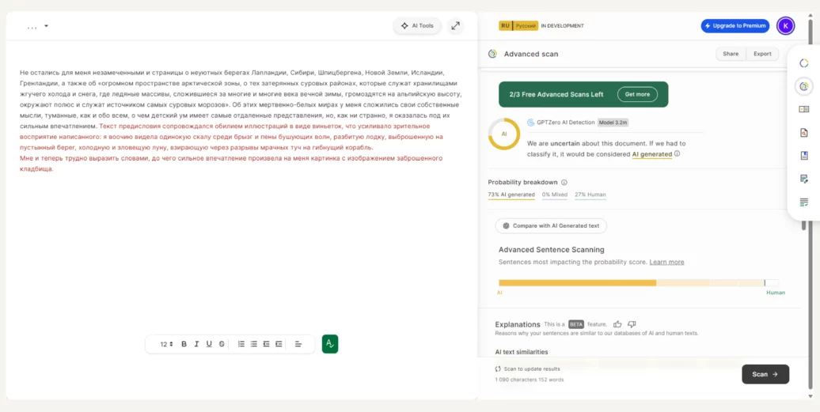Screen dimensions: 820x412
Task: Click the Scan button
Action: 765,374
